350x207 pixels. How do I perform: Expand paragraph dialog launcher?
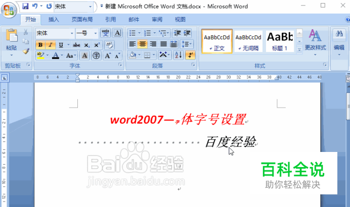(193, 65)
